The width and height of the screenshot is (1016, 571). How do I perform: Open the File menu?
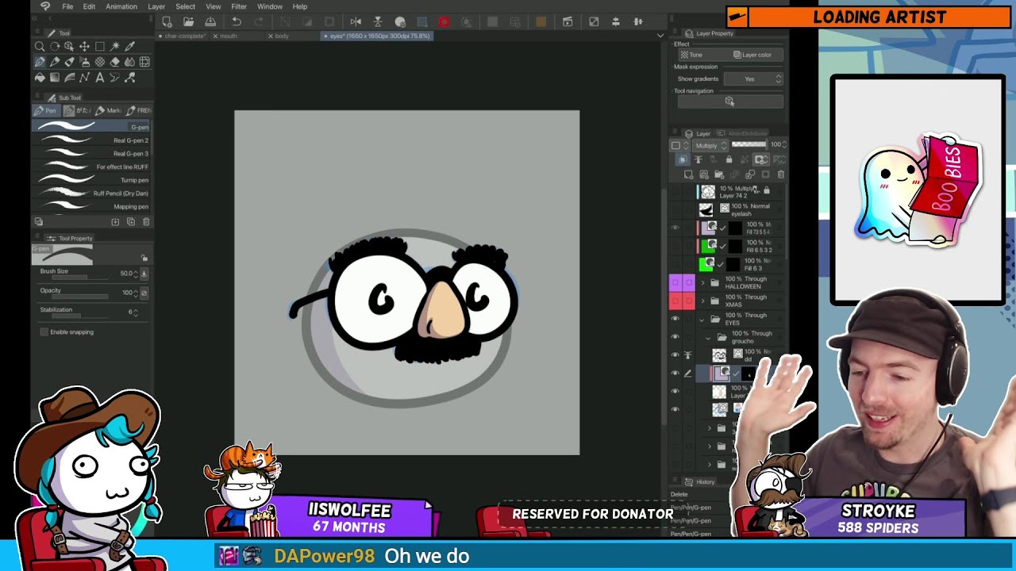67,6
